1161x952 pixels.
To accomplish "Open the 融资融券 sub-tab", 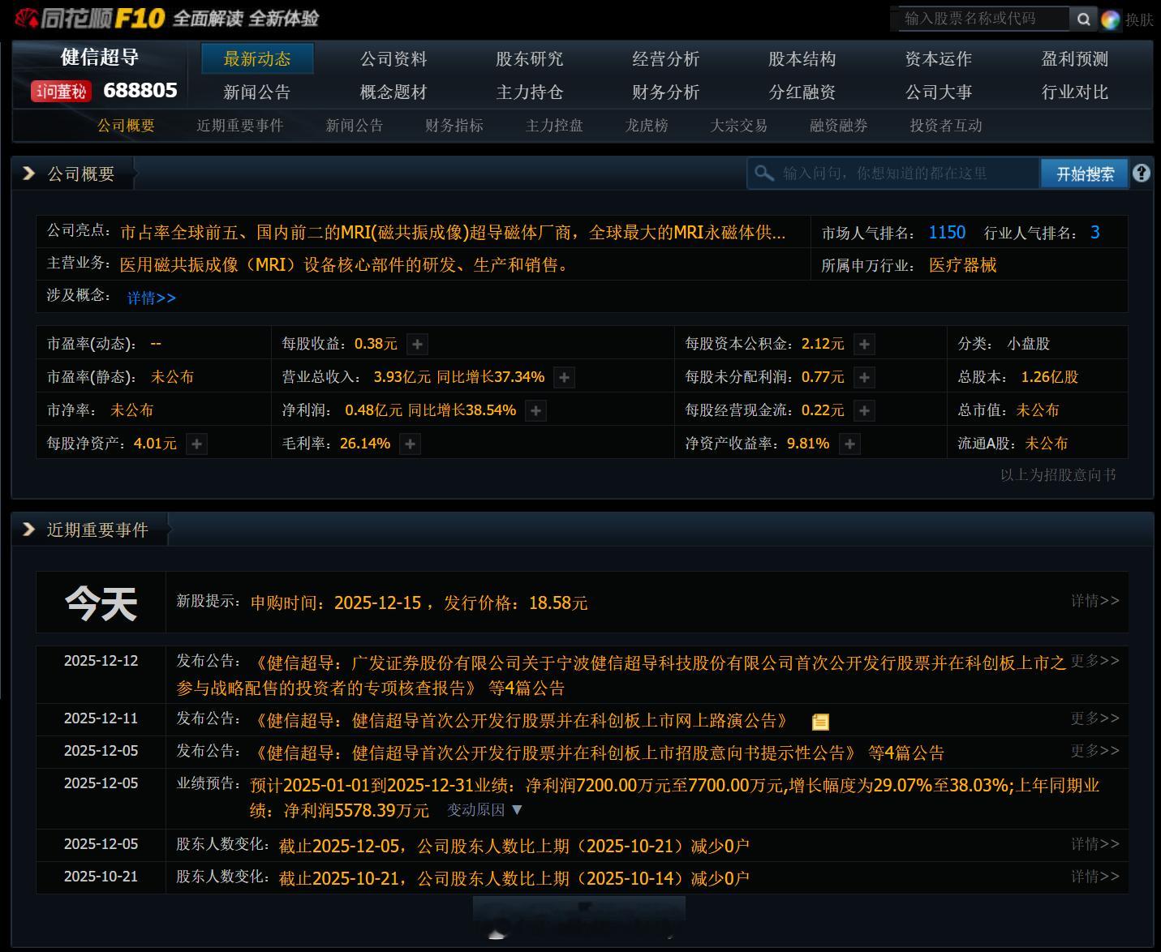I will coord(839,126).
